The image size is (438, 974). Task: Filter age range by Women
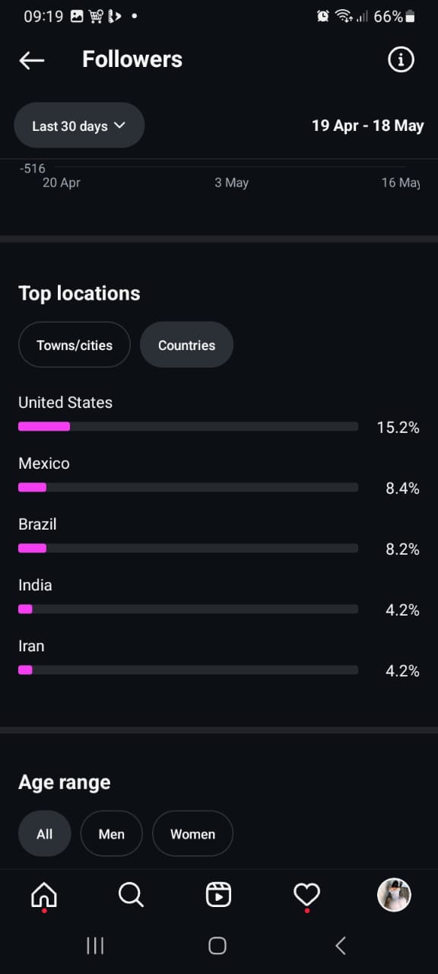click(x=192, y=834)
